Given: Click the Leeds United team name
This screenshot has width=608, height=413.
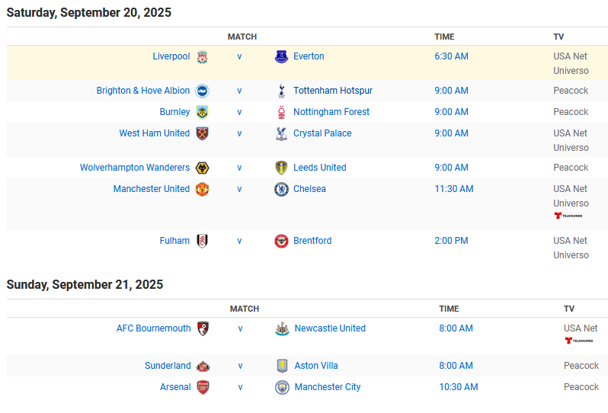Looking at the screenshot, I should (x=320, y=168).
